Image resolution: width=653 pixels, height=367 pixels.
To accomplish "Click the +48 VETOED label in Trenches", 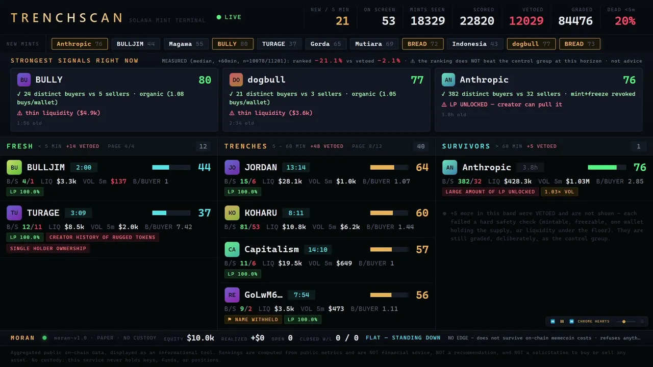I will point(326,146).
